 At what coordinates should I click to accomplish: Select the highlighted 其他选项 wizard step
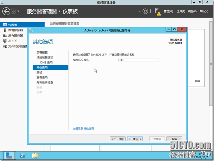tap(51, 68)
